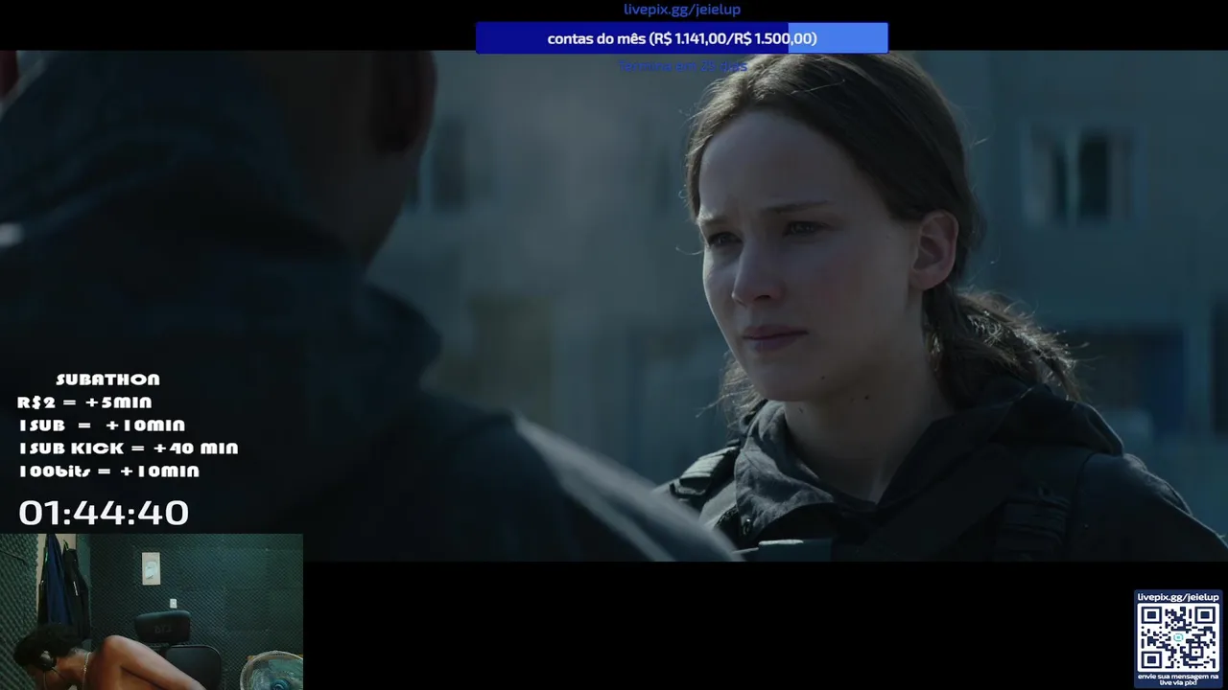Click the streamer webcam feed
Viewport: 1228px width, 690px height.
(x=152, y=611)
